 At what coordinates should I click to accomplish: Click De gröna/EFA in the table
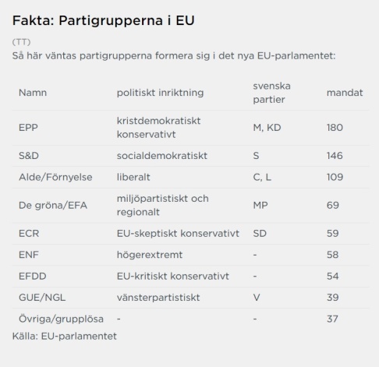53,206
